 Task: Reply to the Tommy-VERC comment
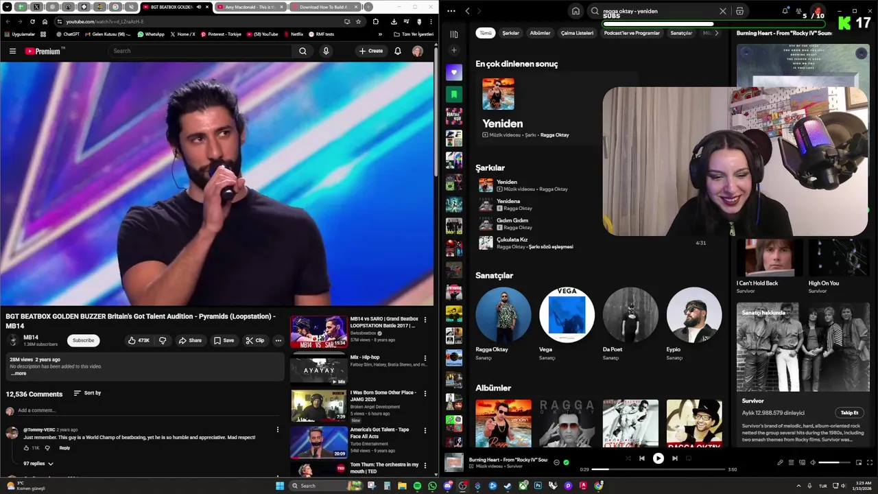tap(64, 448)
